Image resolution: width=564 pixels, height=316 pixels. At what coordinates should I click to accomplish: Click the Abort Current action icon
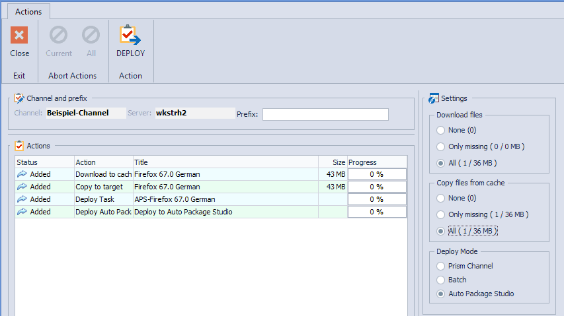coord(59,36)
